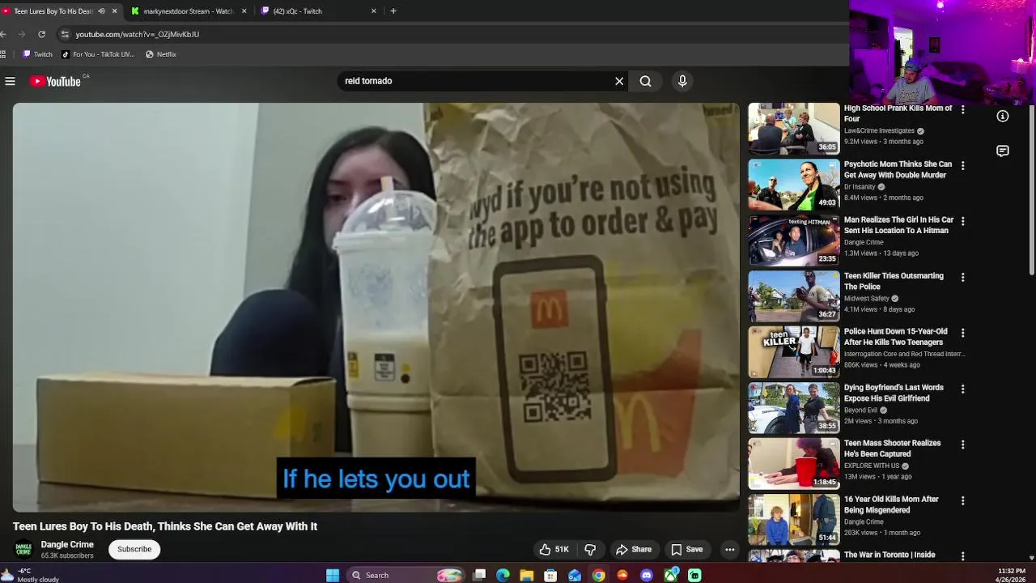
Task: Open the For You TikTok bookmark
Action: point(98,54)
